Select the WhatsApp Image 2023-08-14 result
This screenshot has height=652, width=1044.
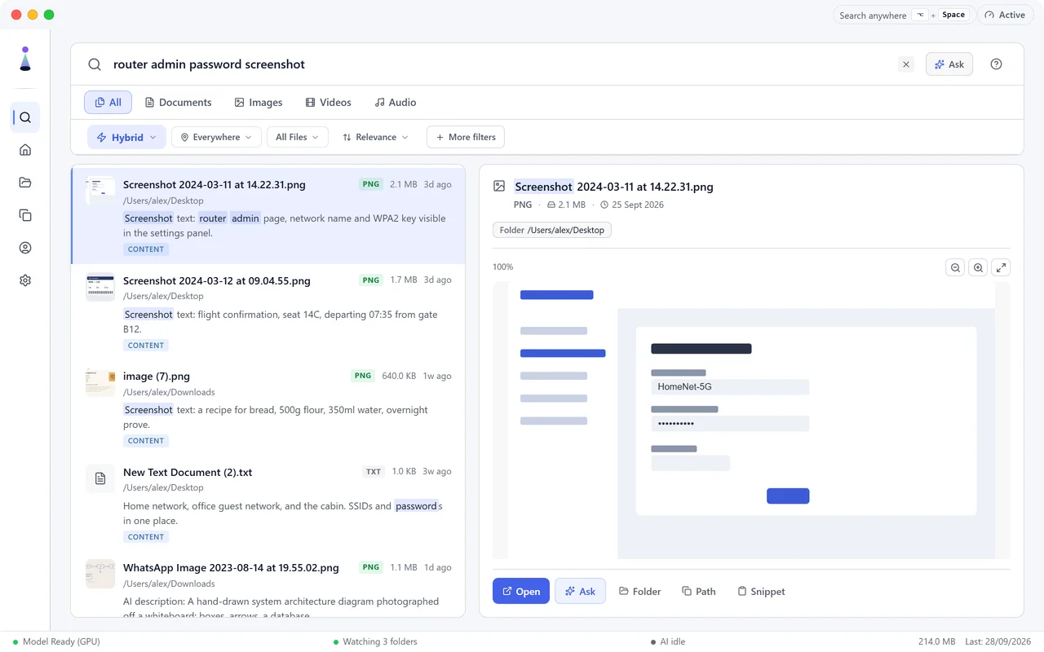268,584
